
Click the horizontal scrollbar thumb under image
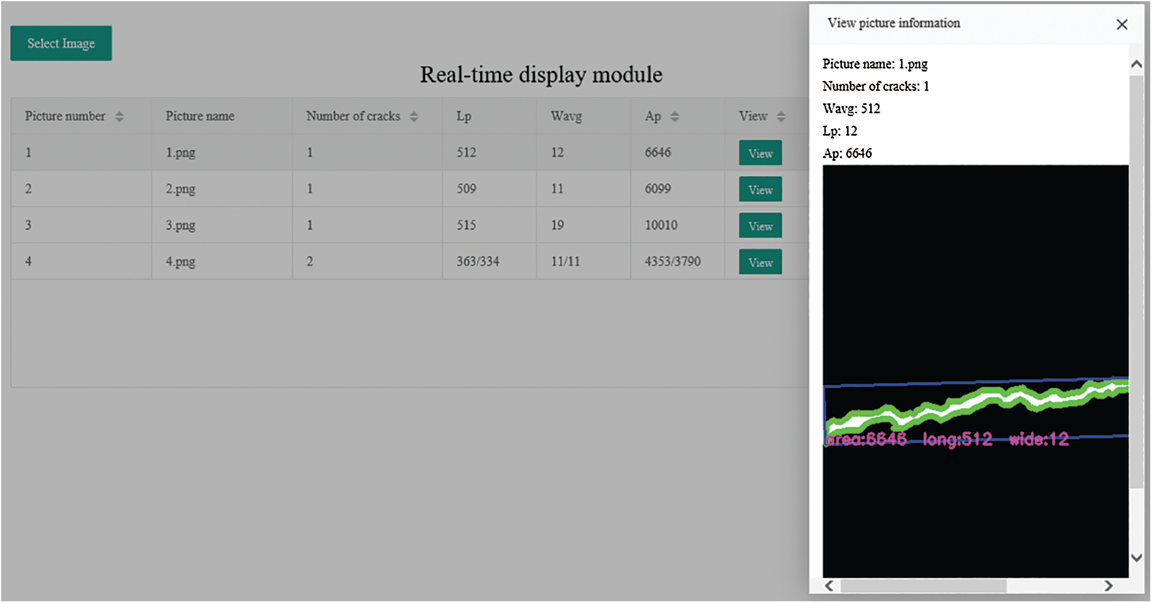tap(923, 585)
